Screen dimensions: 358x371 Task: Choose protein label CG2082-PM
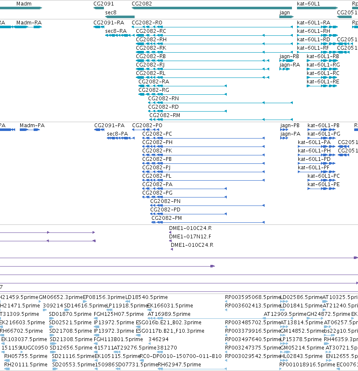[167, 218]
